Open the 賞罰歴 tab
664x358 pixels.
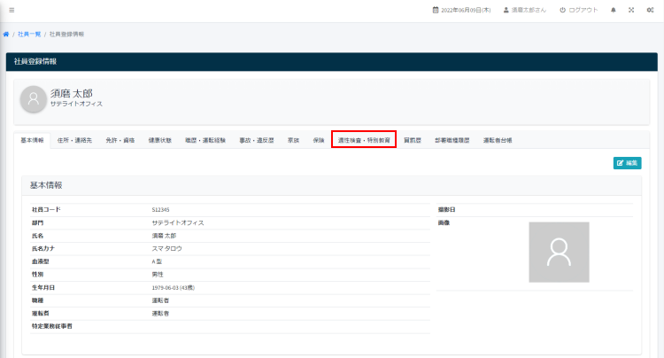413,140
